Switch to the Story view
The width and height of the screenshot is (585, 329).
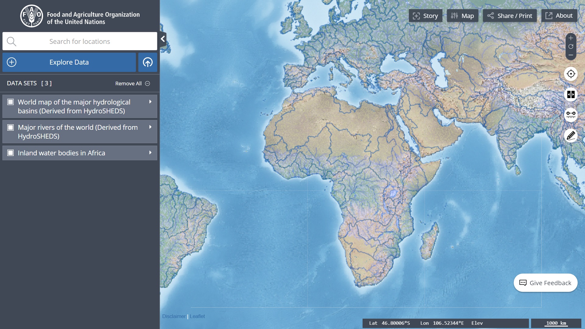(x=425, y=16)
